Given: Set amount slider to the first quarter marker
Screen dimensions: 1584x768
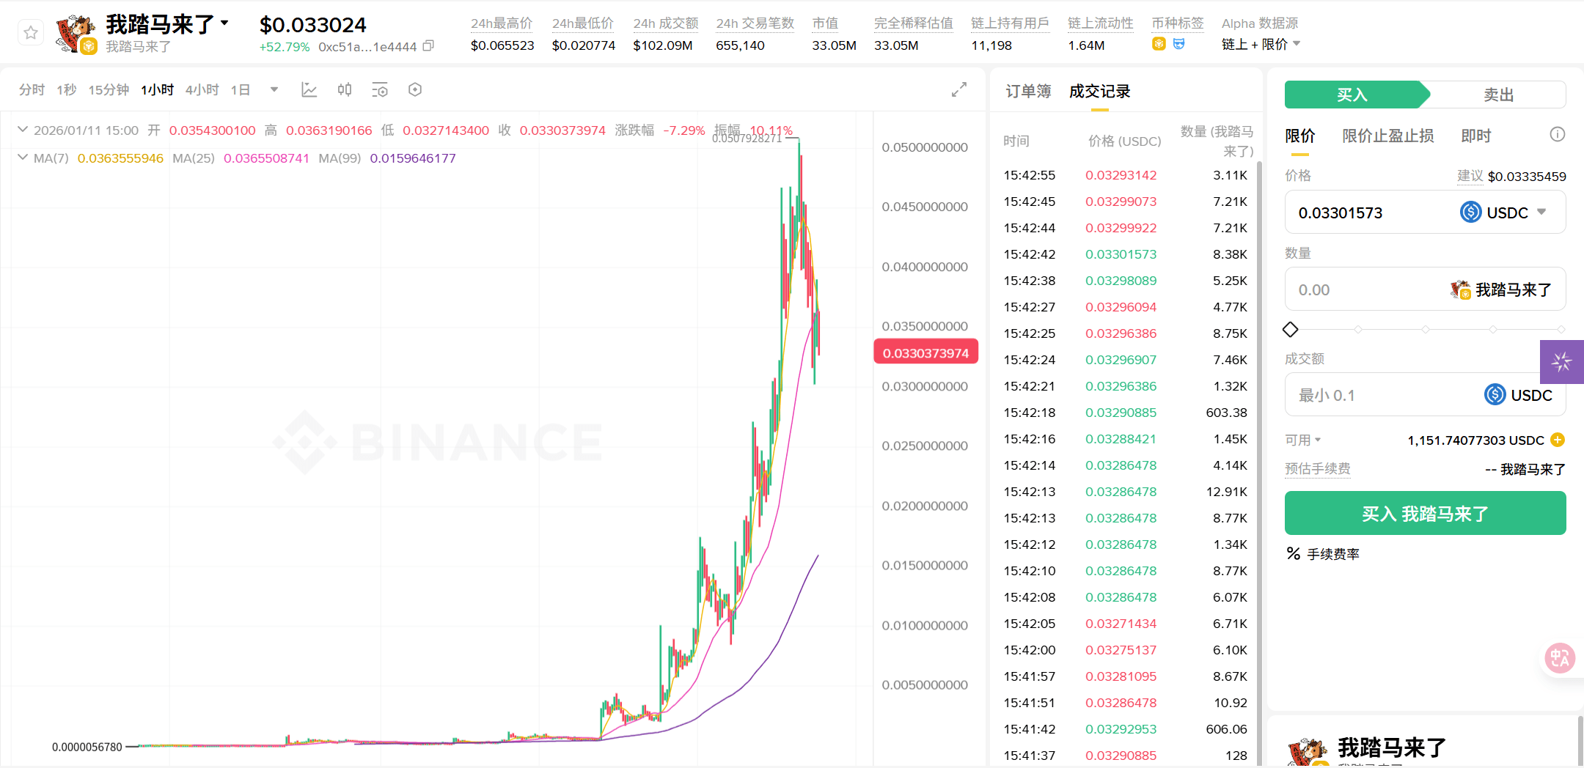Looking at the screenshot, I should pos(1358,329).
